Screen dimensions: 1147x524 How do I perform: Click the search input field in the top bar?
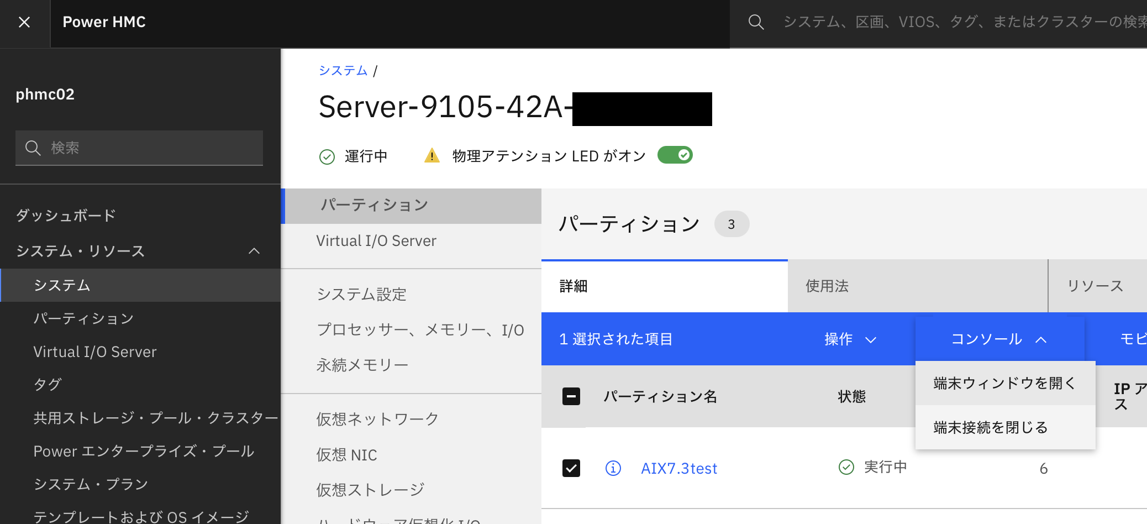939,22
